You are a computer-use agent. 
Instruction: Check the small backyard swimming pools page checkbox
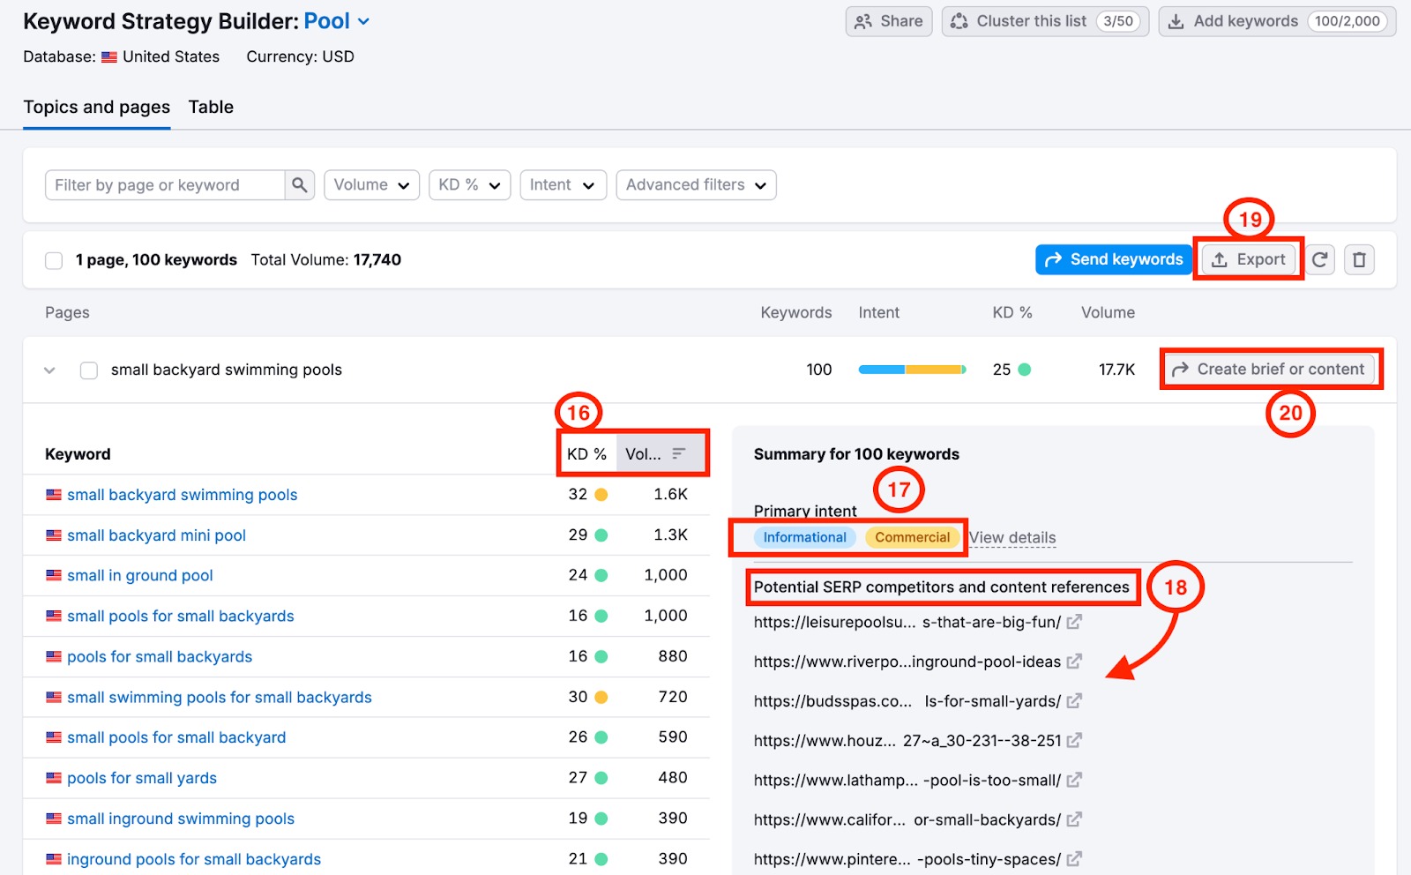coord(89,370)
